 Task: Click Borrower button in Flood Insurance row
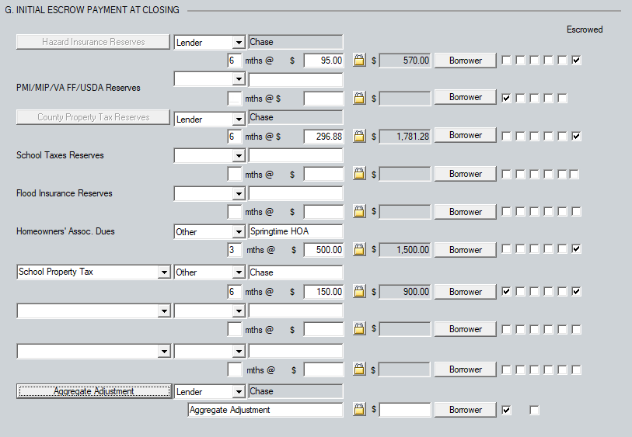(465, 212)
